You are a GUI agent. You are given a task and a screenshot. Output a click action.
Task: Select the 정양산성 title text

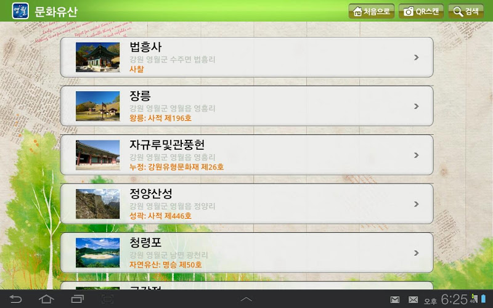pos(151,193)
